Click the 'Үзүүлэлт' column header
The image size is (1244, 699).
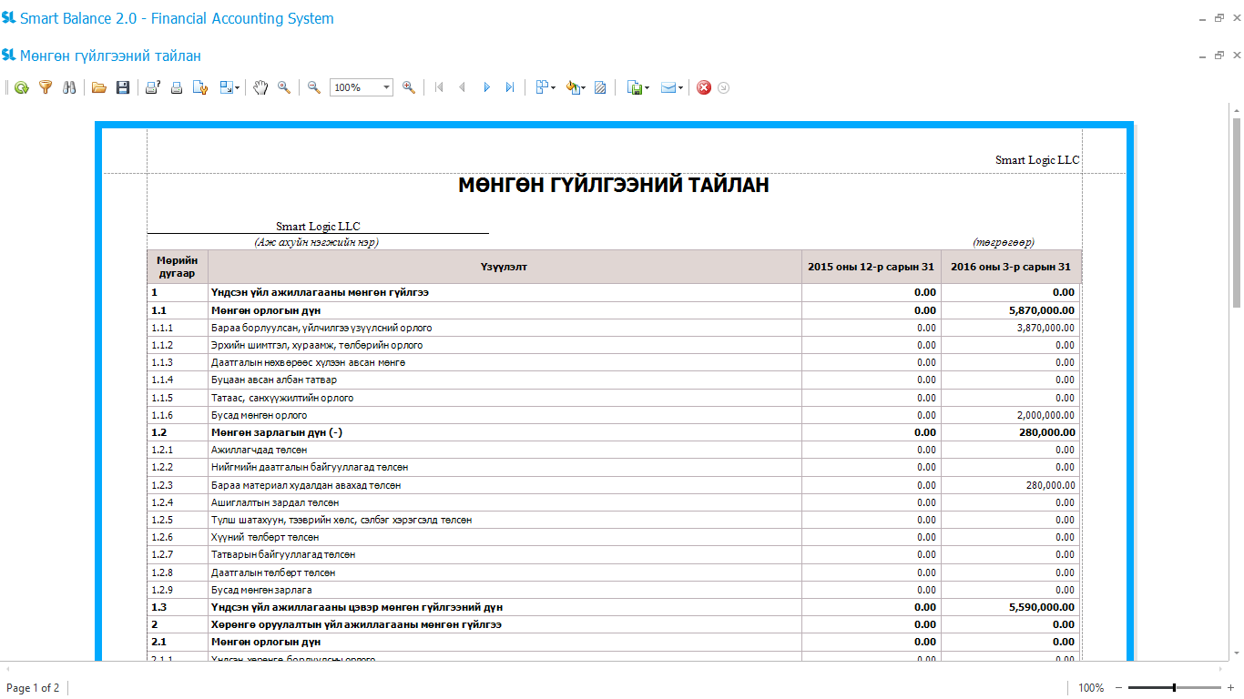coord(505,267)
